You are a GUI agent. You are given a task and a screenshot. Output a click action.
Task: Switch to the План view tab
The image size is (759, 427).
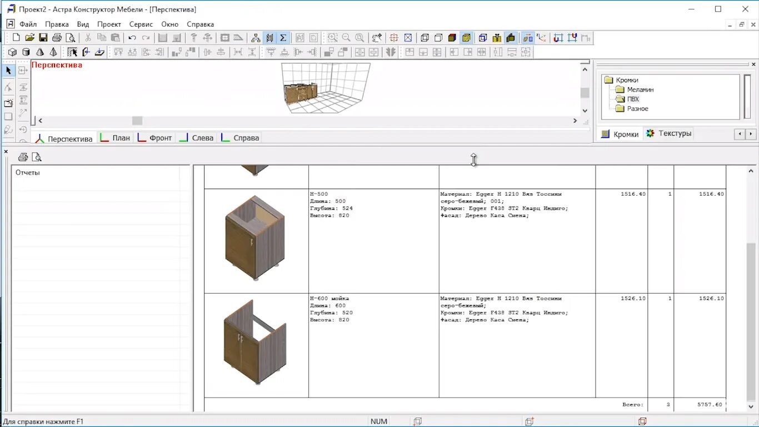[115, 138]
